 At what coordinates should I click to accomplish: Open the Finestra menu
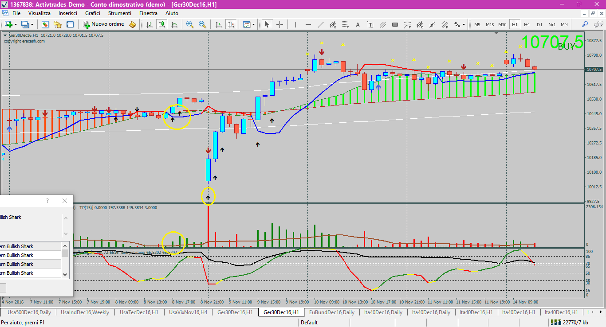[x=148, y=13]
